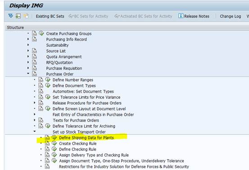Open documentation for Texts for Purchase Orders
This screenshot has width=249, height=170.
(x=41, y=120)
